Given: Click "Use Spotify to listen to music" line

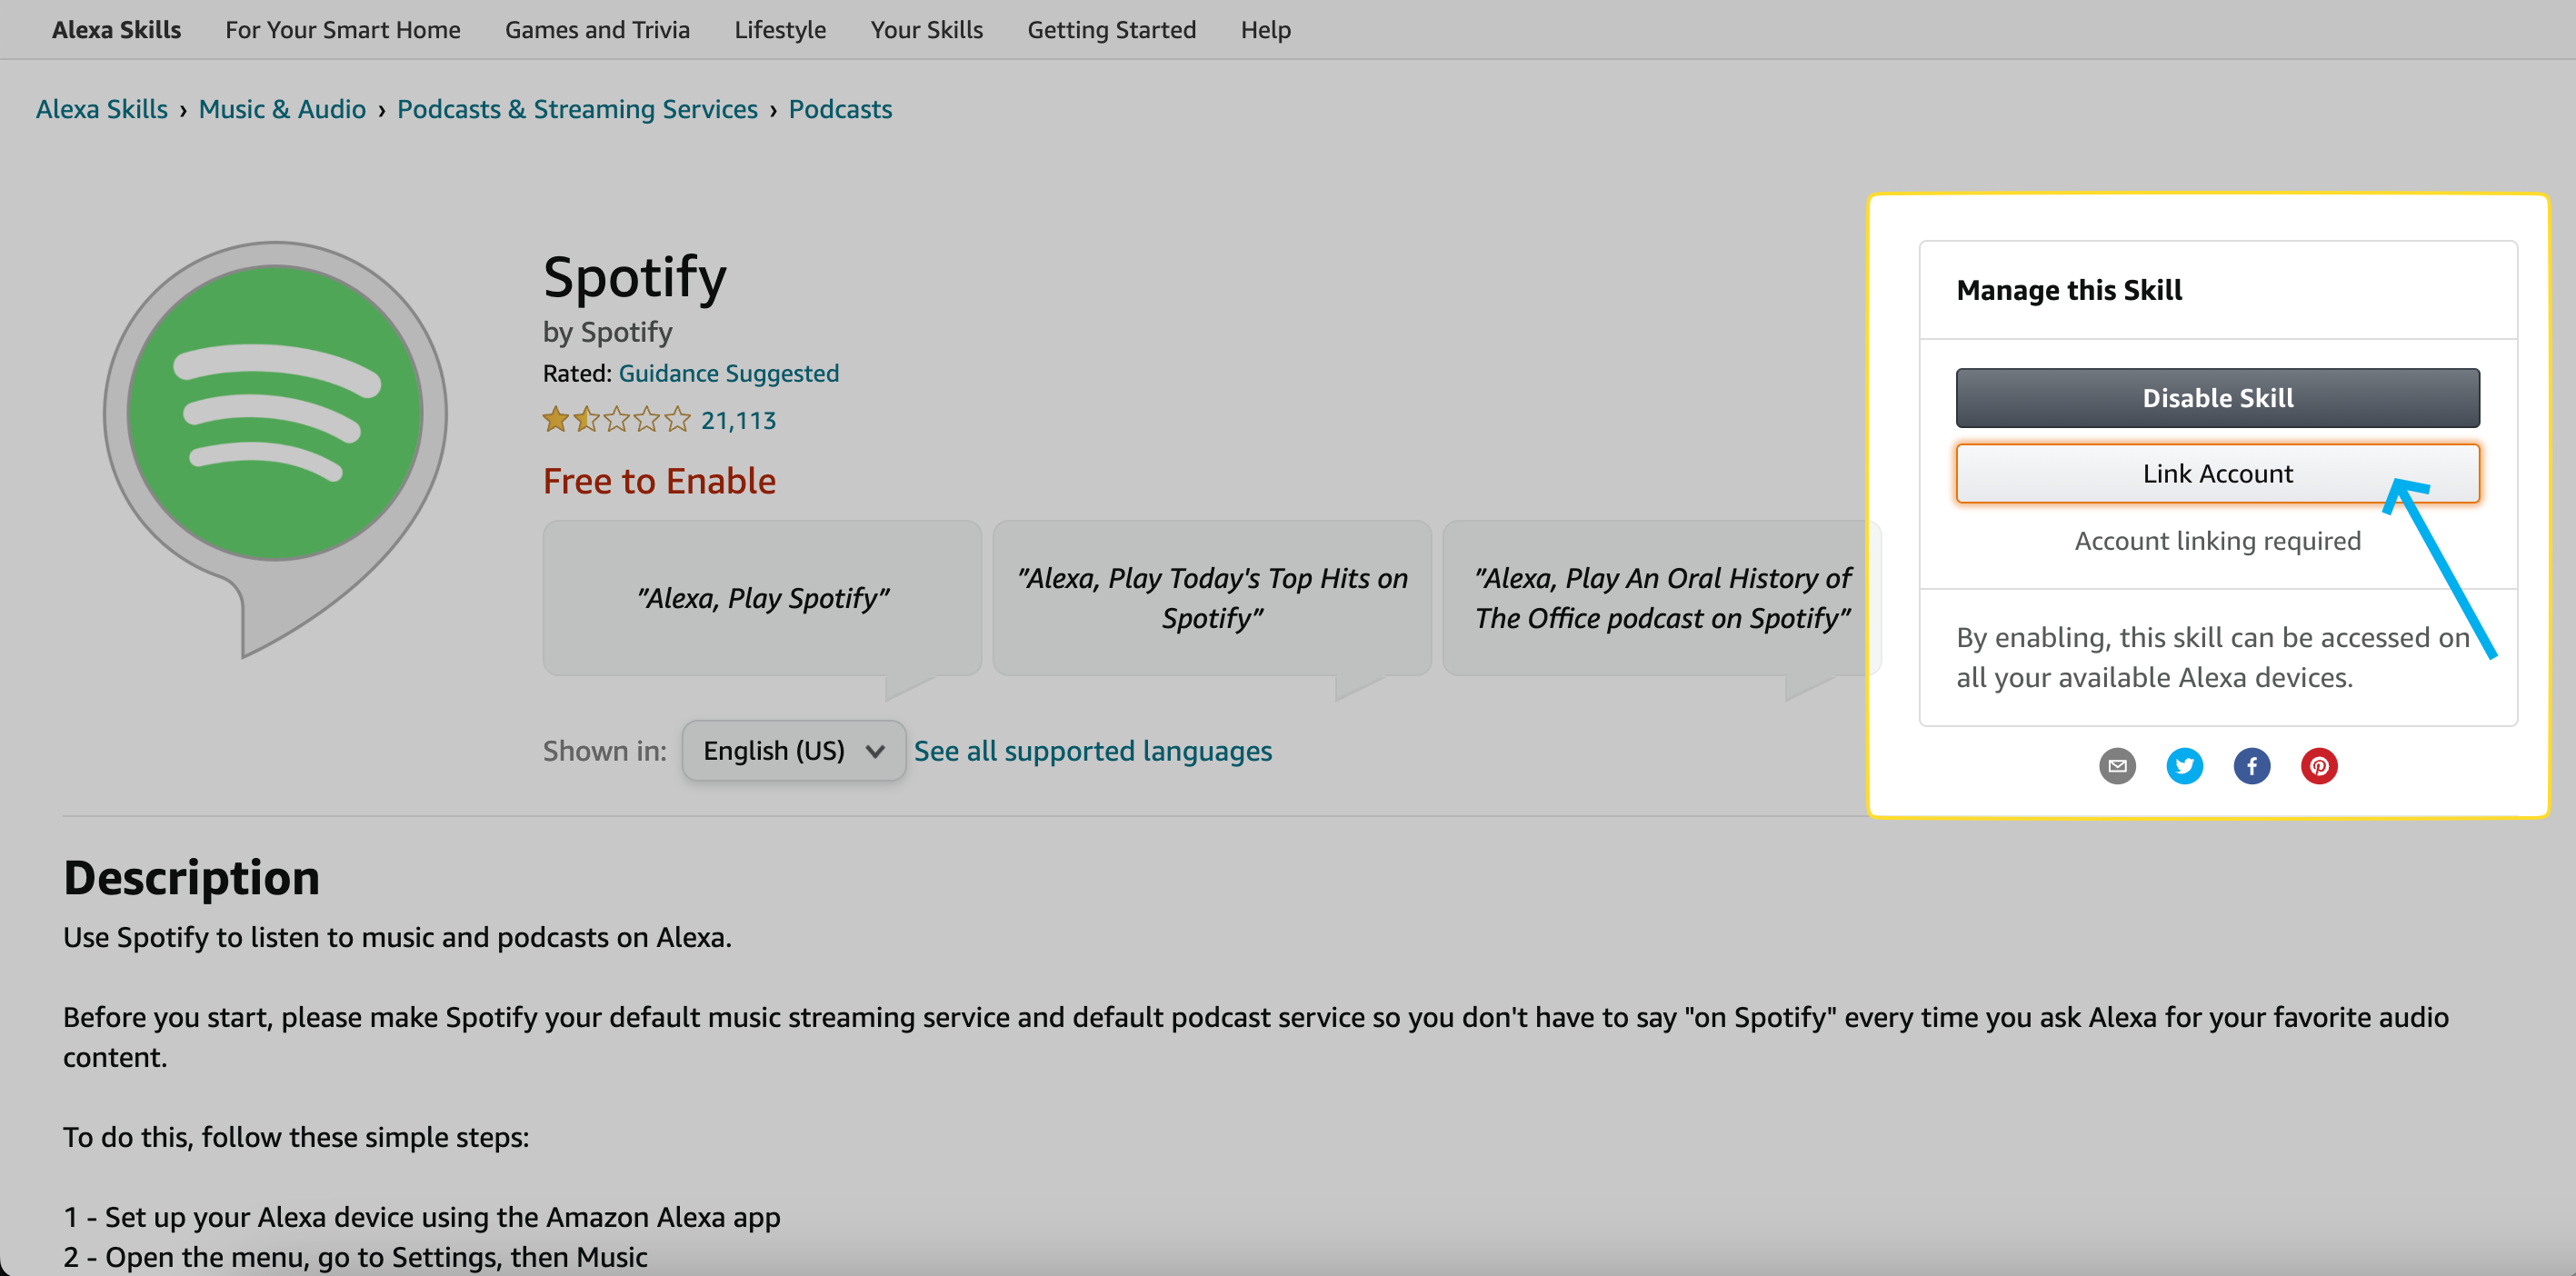Looking at the screenshot, I should tap(397, 938).
